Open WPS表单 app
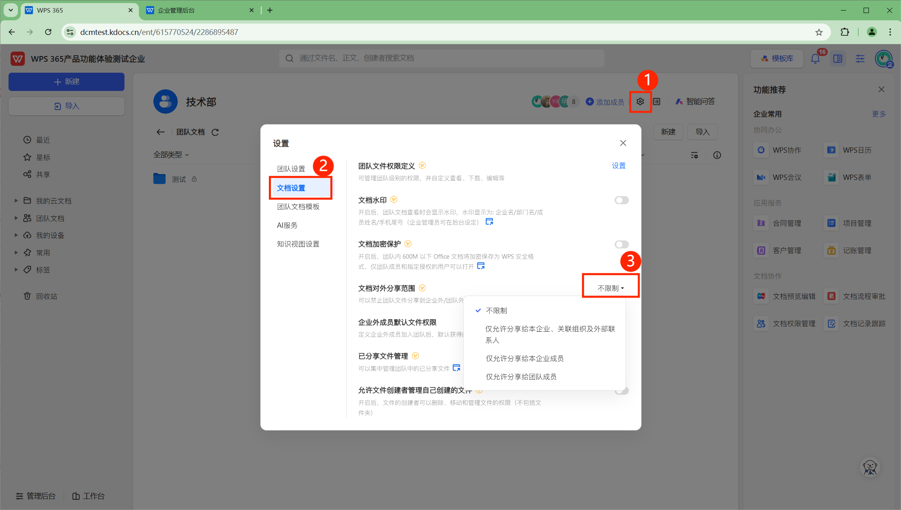This screenshot has width=901, height=510. coord(848,177)
